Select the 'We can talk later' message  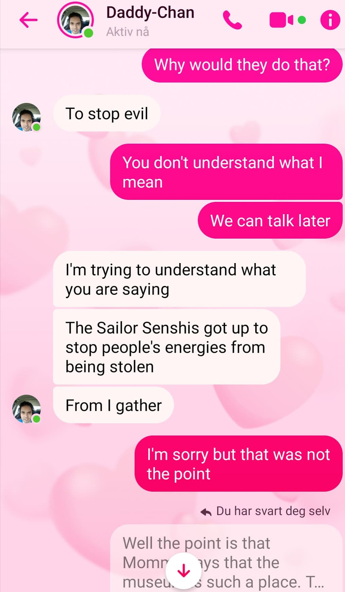pos(270,221)
